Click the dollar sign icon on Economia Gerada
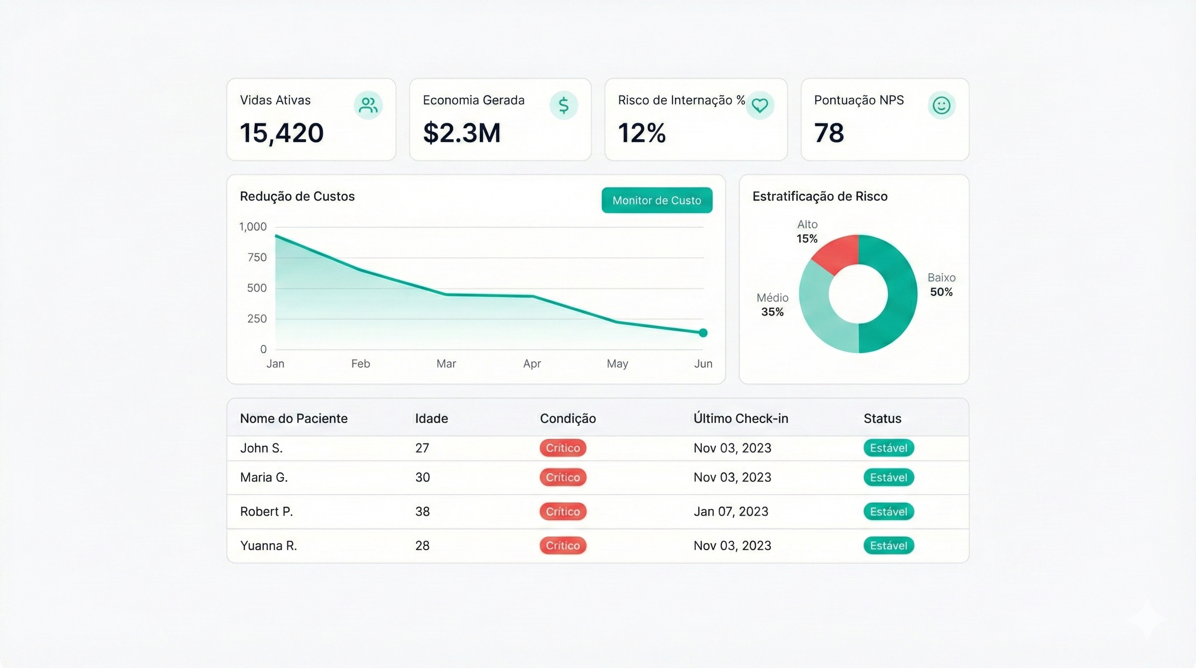1196x668 pixels. click(x=564, y=105)
